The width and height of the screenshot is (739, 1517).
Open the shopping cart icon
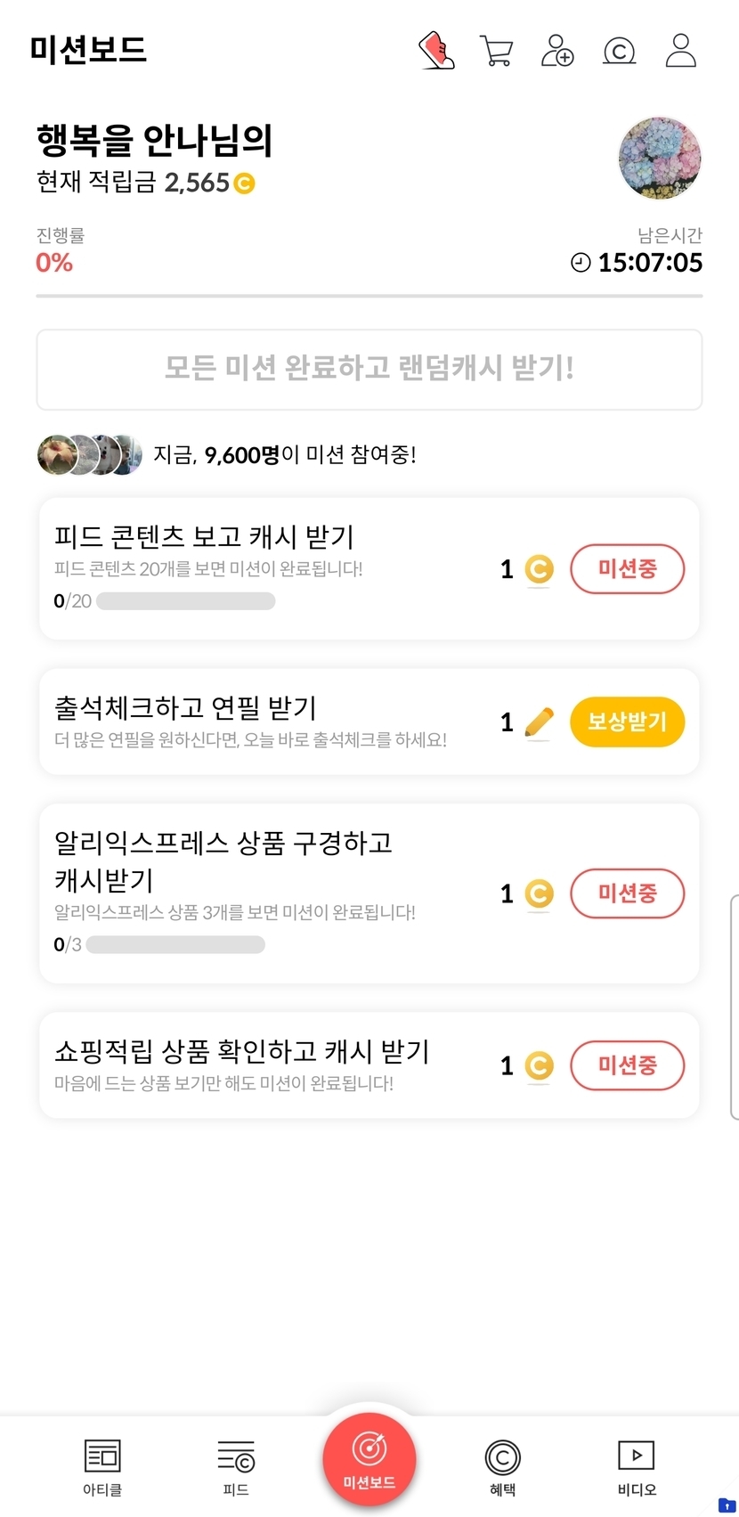[496, 51]
